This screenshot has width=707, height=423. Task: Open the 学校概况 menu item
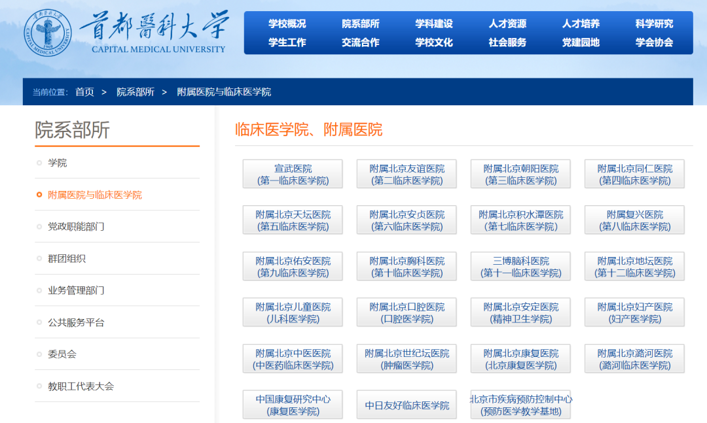coord(287,24)
